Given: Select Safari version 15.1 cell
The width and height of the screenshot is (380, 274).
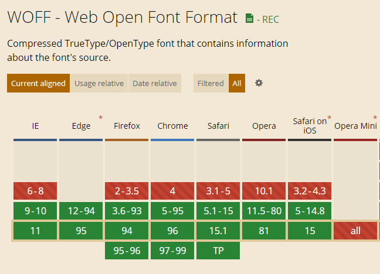Looking at the screenshot, I should tap(218, 231).
